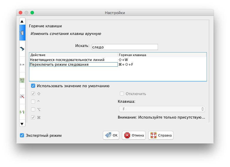Viewport: 230px width, 167px height.
Task: Select the keyboard shortcuts tab icon
Action: [22, 33]
